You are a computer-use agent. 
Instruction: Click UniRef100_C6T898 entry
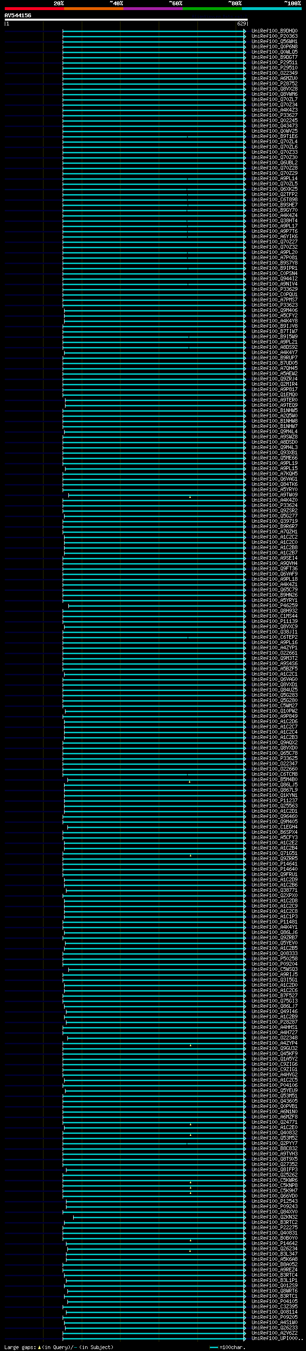[274, 199]
